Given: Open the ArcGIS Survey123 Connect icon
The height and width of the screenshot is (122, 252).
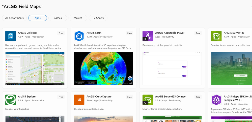Looking at the screenshot, I should coord(148,100).
